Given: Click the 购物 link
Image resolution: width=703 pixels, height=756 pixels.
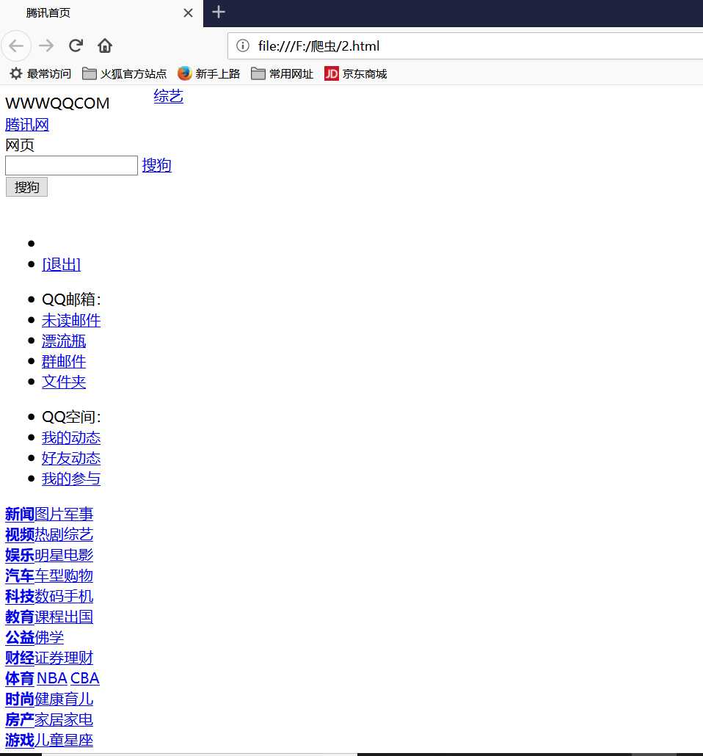Looking at the screenshot, I should (79, 575).
